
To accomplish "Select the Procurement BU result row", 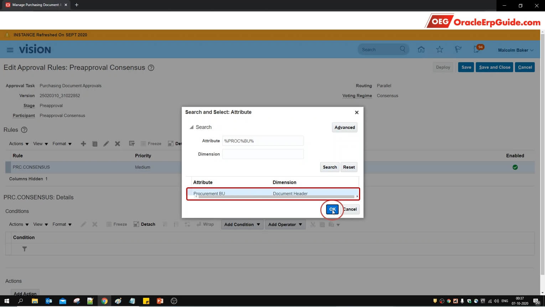I will click(273, 193).
